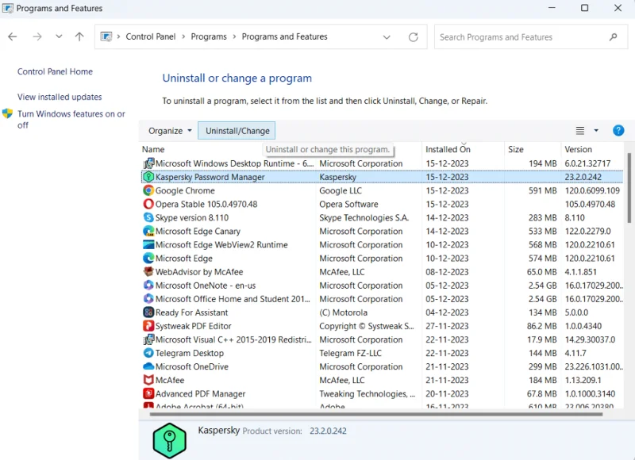
Task: Open Help using the blue question mark
Action: 618,130
